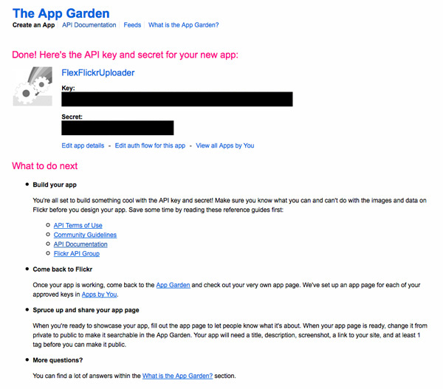Open the FlexFlickrUploader app name link
Viewport: 443px width, 389px height.
click(x=98, y=72)
